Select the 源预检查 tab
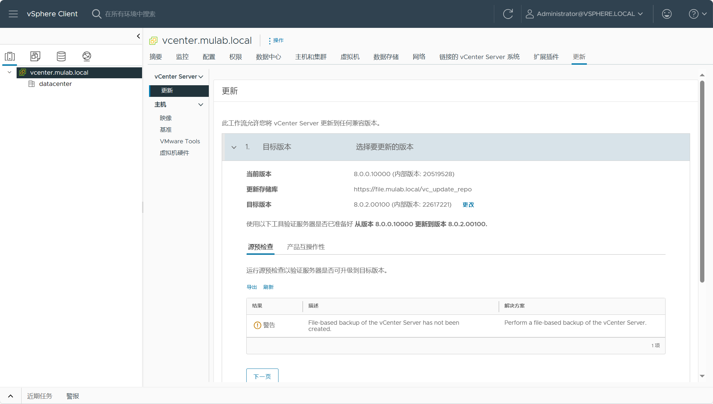The width and height of the screenshot is (713, 404). (260, 247)
